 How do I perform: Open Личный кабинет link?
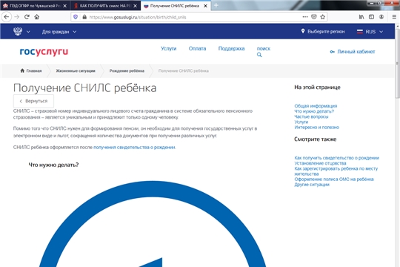click(356, 52)
